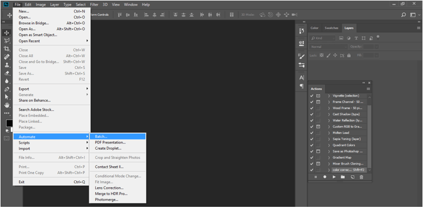Open the Properties panel icon in the dock
The width and height of the screenshot is (423, 208).
[302, 43]
